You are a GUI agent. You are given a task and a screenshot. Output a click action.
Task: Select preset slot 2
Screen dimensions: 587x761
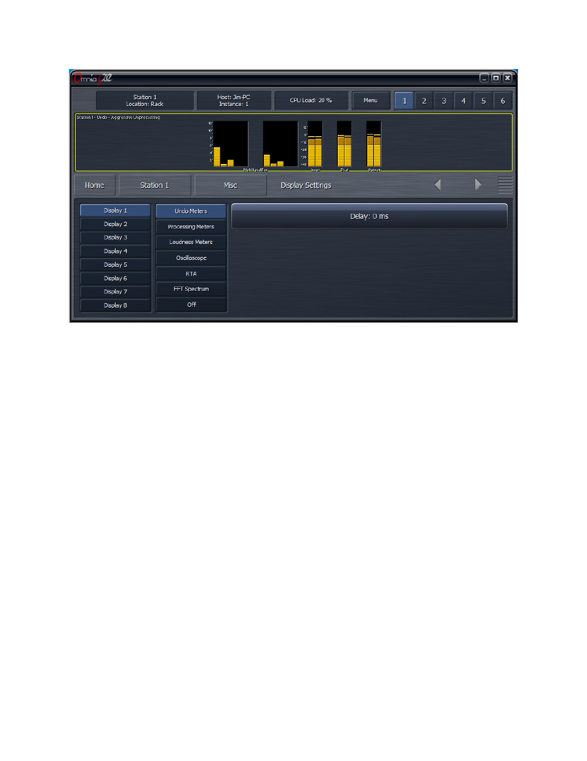coord(424,101)
